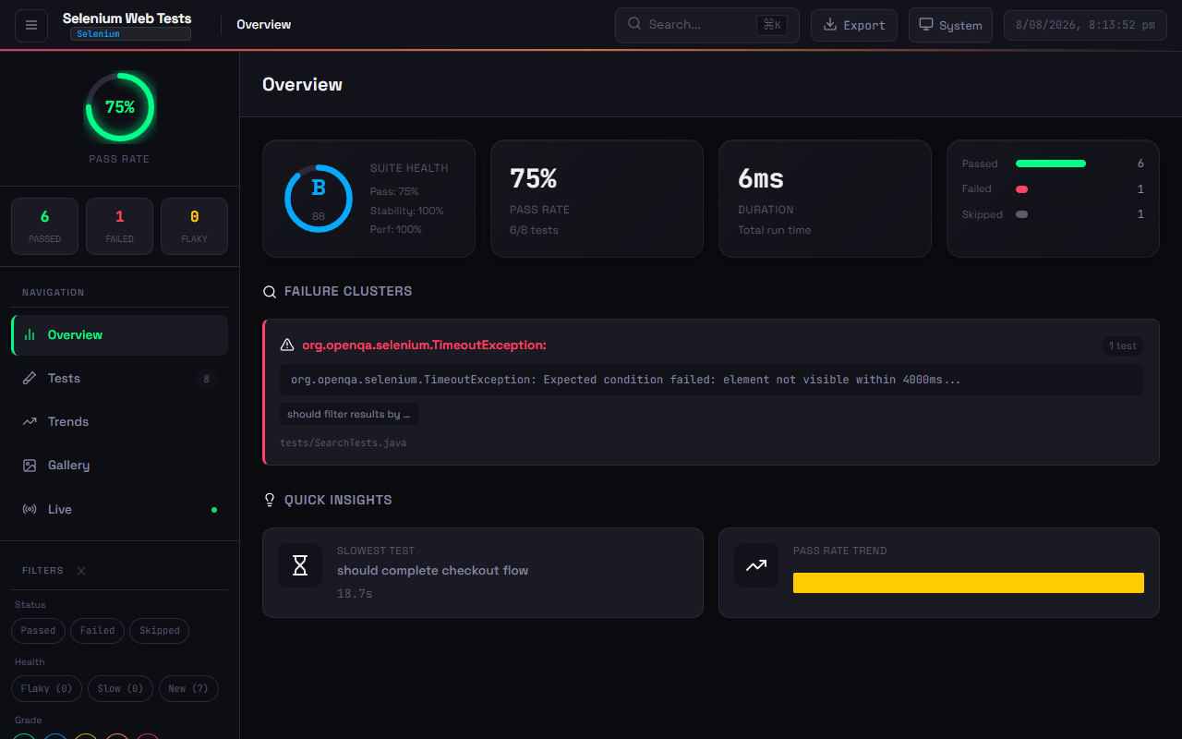Screen dimensions: 1182x739
Task: Click the grade B suite health ring
Action: tap(319, 199)
